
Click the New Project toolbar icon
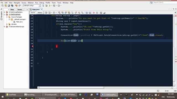tap(2, 5)
